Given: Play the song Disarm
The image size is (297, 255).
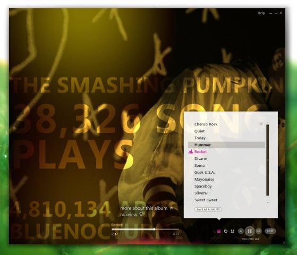Looking at the screenshot, I should point(201,158).
